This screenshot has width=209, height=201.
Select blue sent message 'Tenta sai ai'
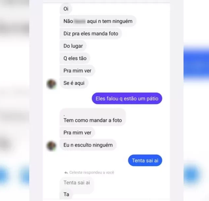pyautogui.click(x=145, y=161)
